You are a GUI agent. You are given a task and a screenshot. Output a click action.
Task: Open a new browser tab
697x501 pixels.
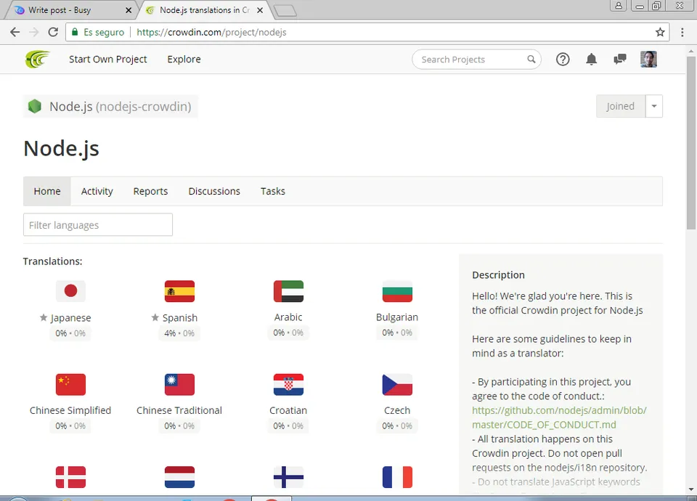click(x=285, y=11)
